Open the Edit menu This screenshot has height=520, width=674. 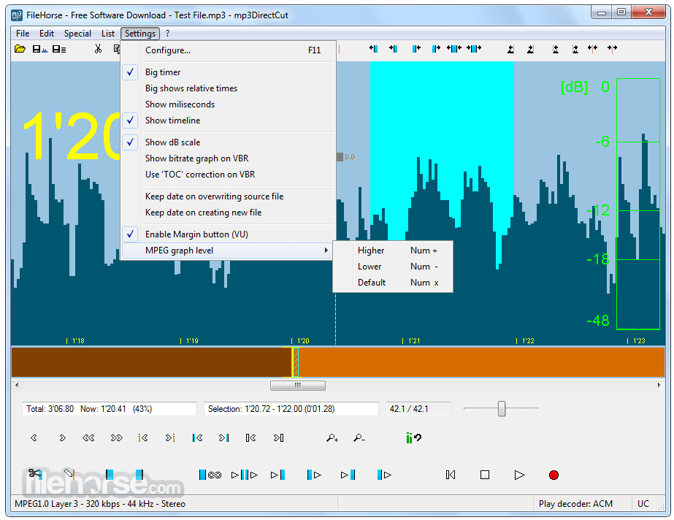(47, 34)
